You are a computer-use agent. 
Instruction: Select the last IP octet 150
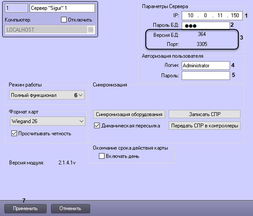(x=235, y=15)
